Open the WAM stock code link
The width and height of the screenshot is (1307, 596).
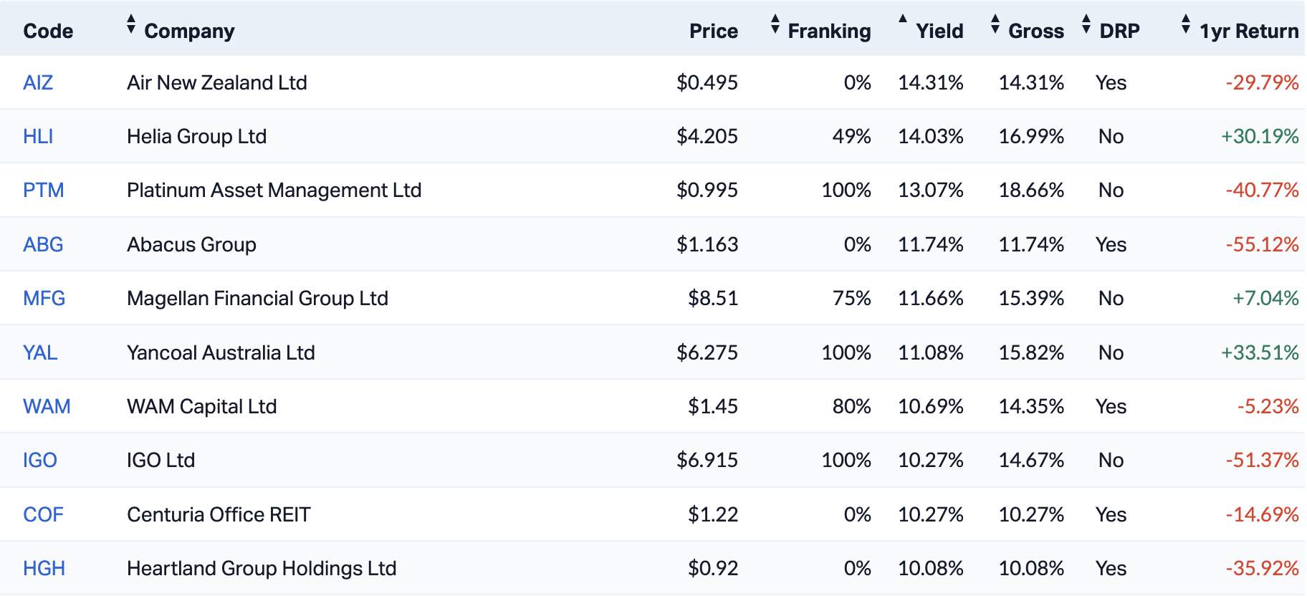click(x=47, y=406)
